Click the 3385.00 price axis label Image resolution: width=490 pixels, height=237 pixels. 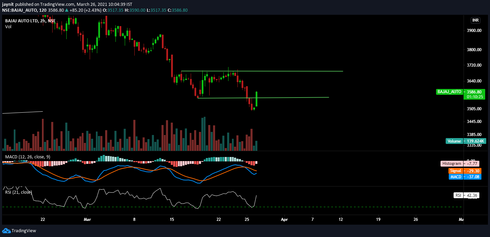[475, 135]
